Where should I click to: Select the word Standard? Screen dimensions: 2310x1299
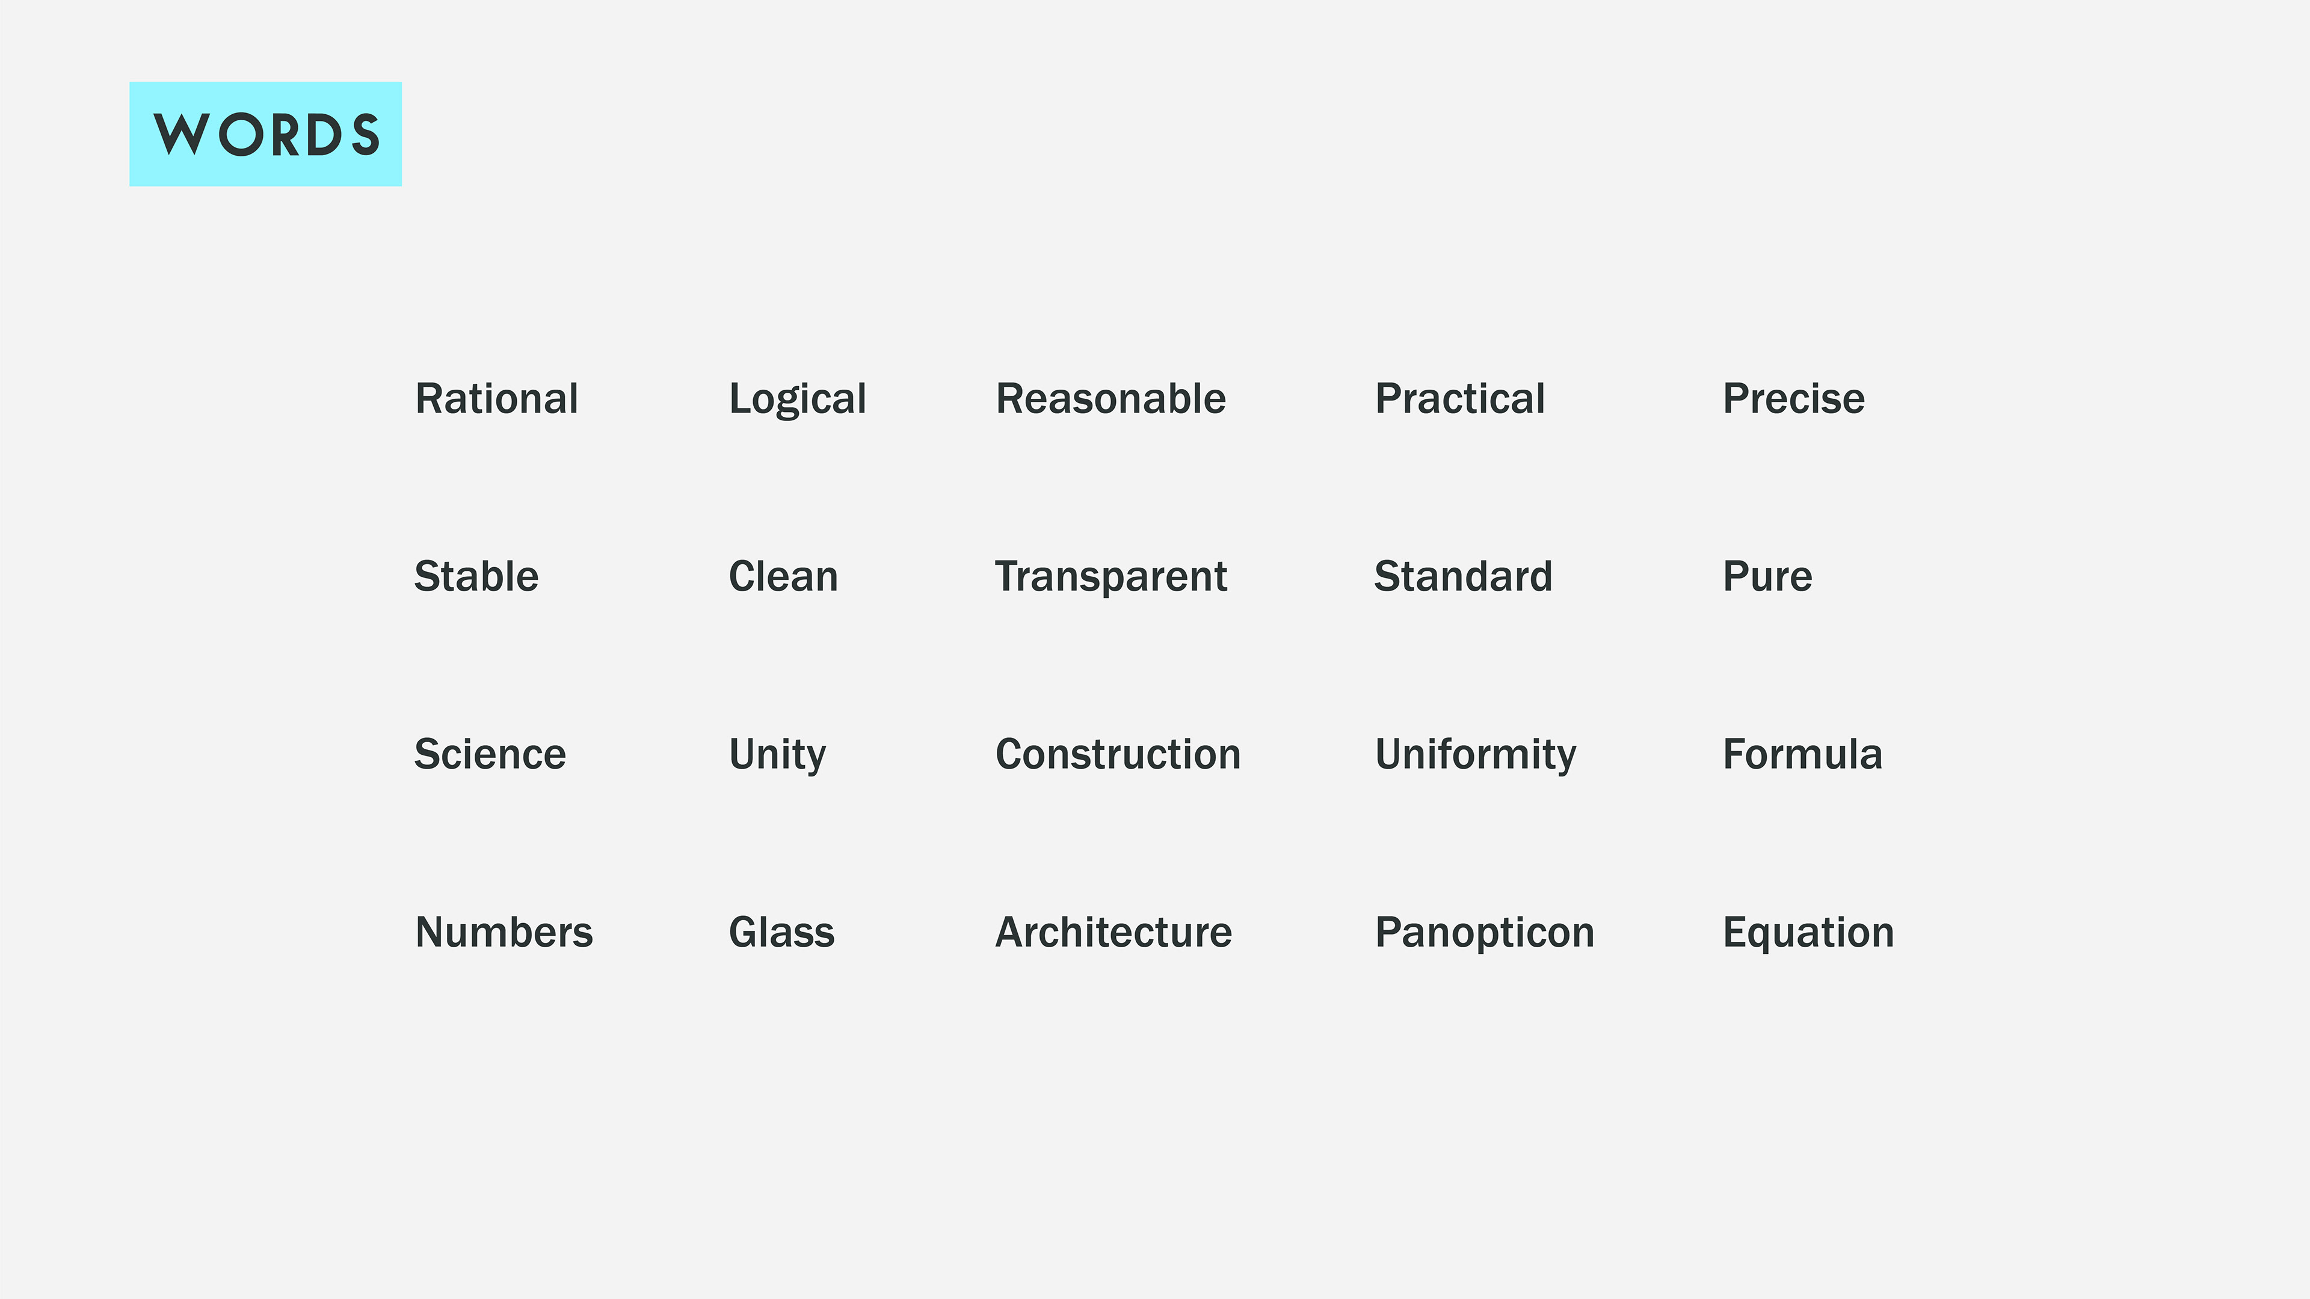click(1464, 577)
